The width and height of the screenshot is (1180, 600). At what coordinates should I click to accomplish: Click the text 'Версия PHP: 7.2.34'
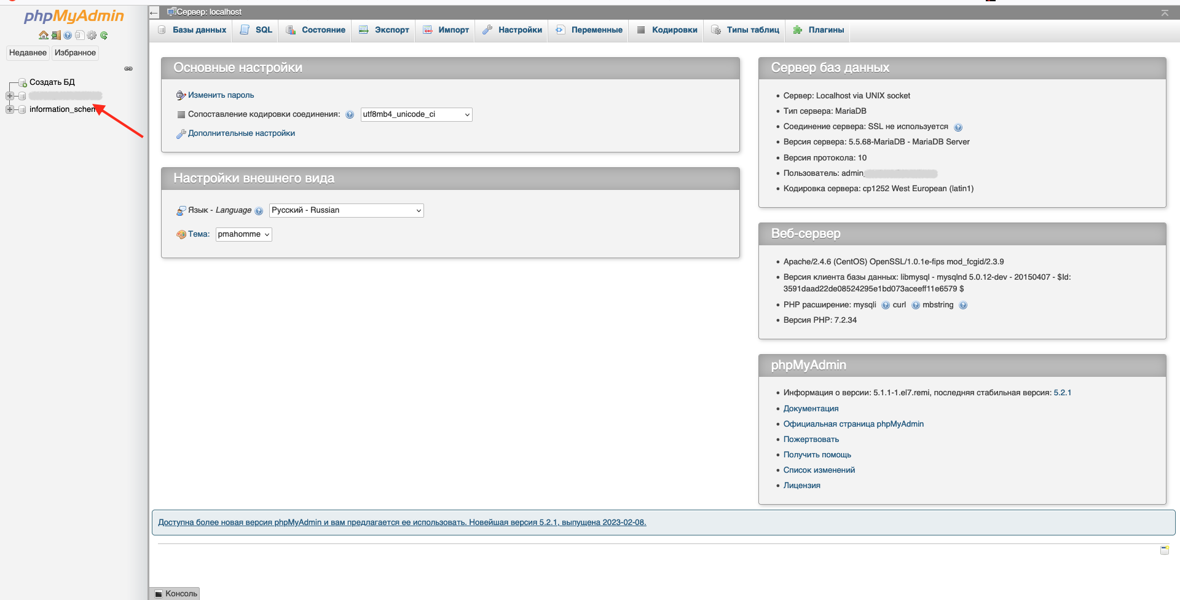coord(820,320)
